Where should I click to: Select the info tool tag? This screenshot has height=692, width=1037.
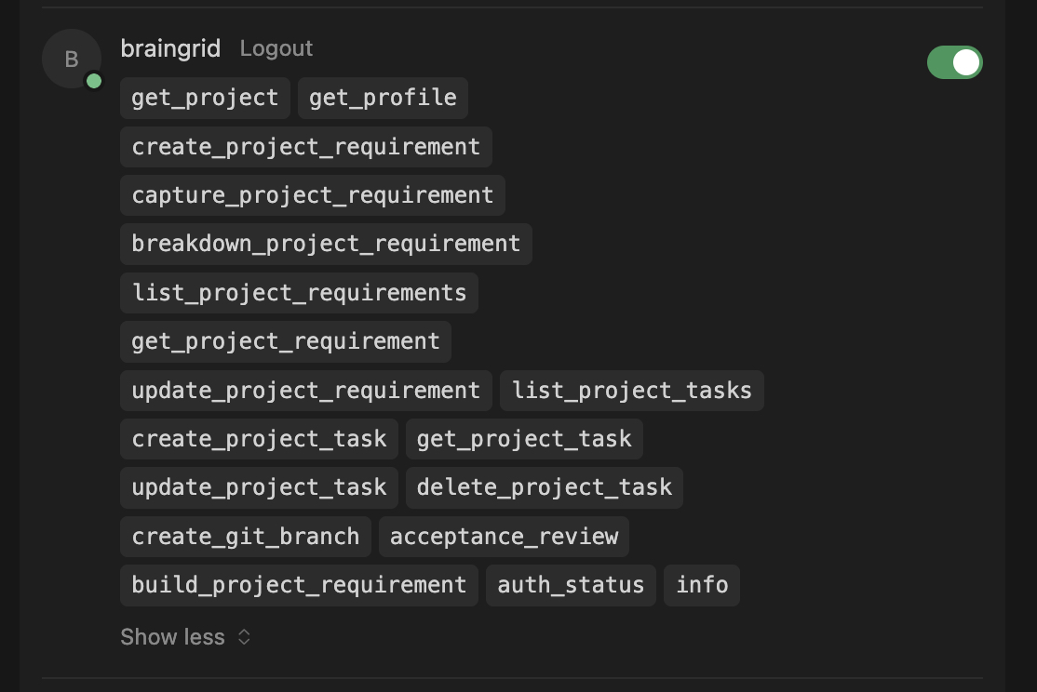click(702, 585)
